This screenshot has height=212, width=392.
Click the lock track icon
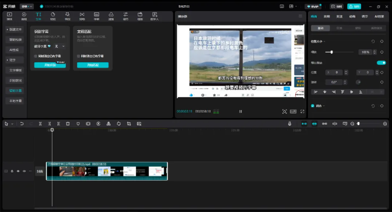click(x=12, y=171)
